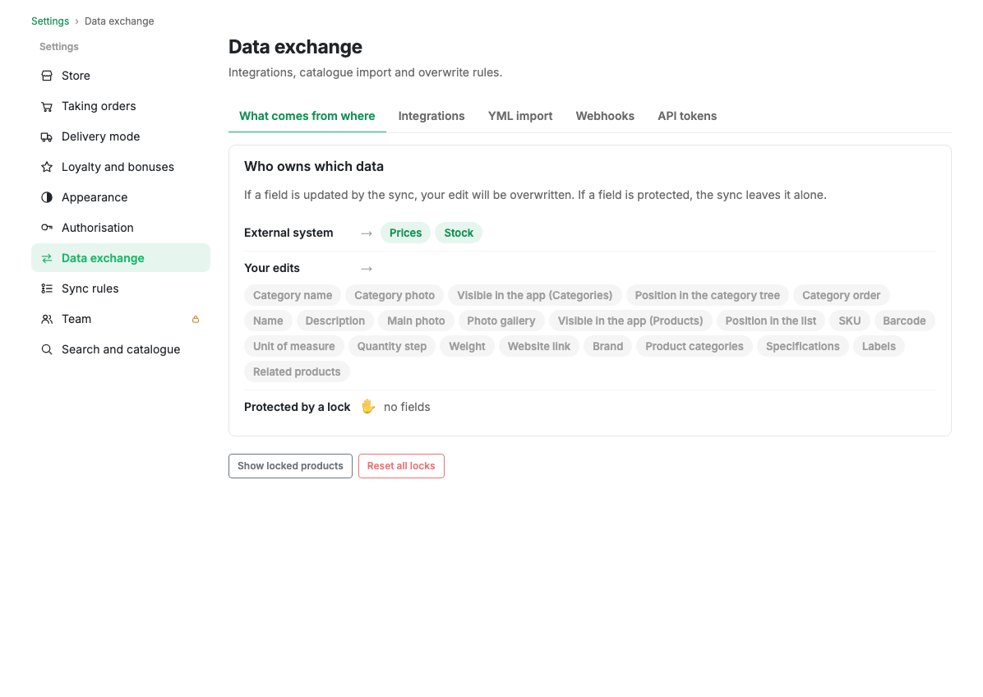Click the Taking orders cart icon
Viewport: 983px width, 697px height.
tap(47, 107)
